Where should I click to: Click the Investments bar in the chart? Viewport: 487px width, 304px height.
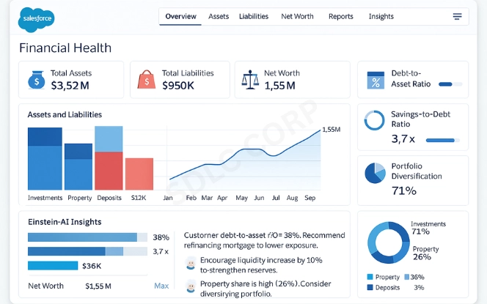tap(45, 159)
